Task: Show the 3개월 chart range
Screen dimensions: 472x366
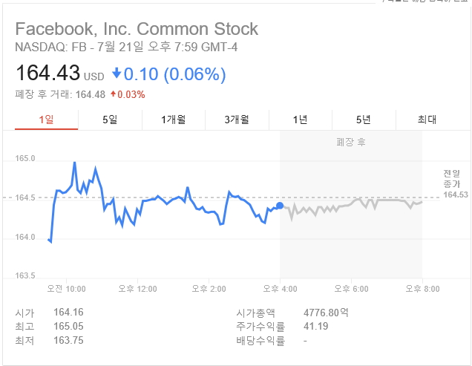Action: (x=237, y=120)
